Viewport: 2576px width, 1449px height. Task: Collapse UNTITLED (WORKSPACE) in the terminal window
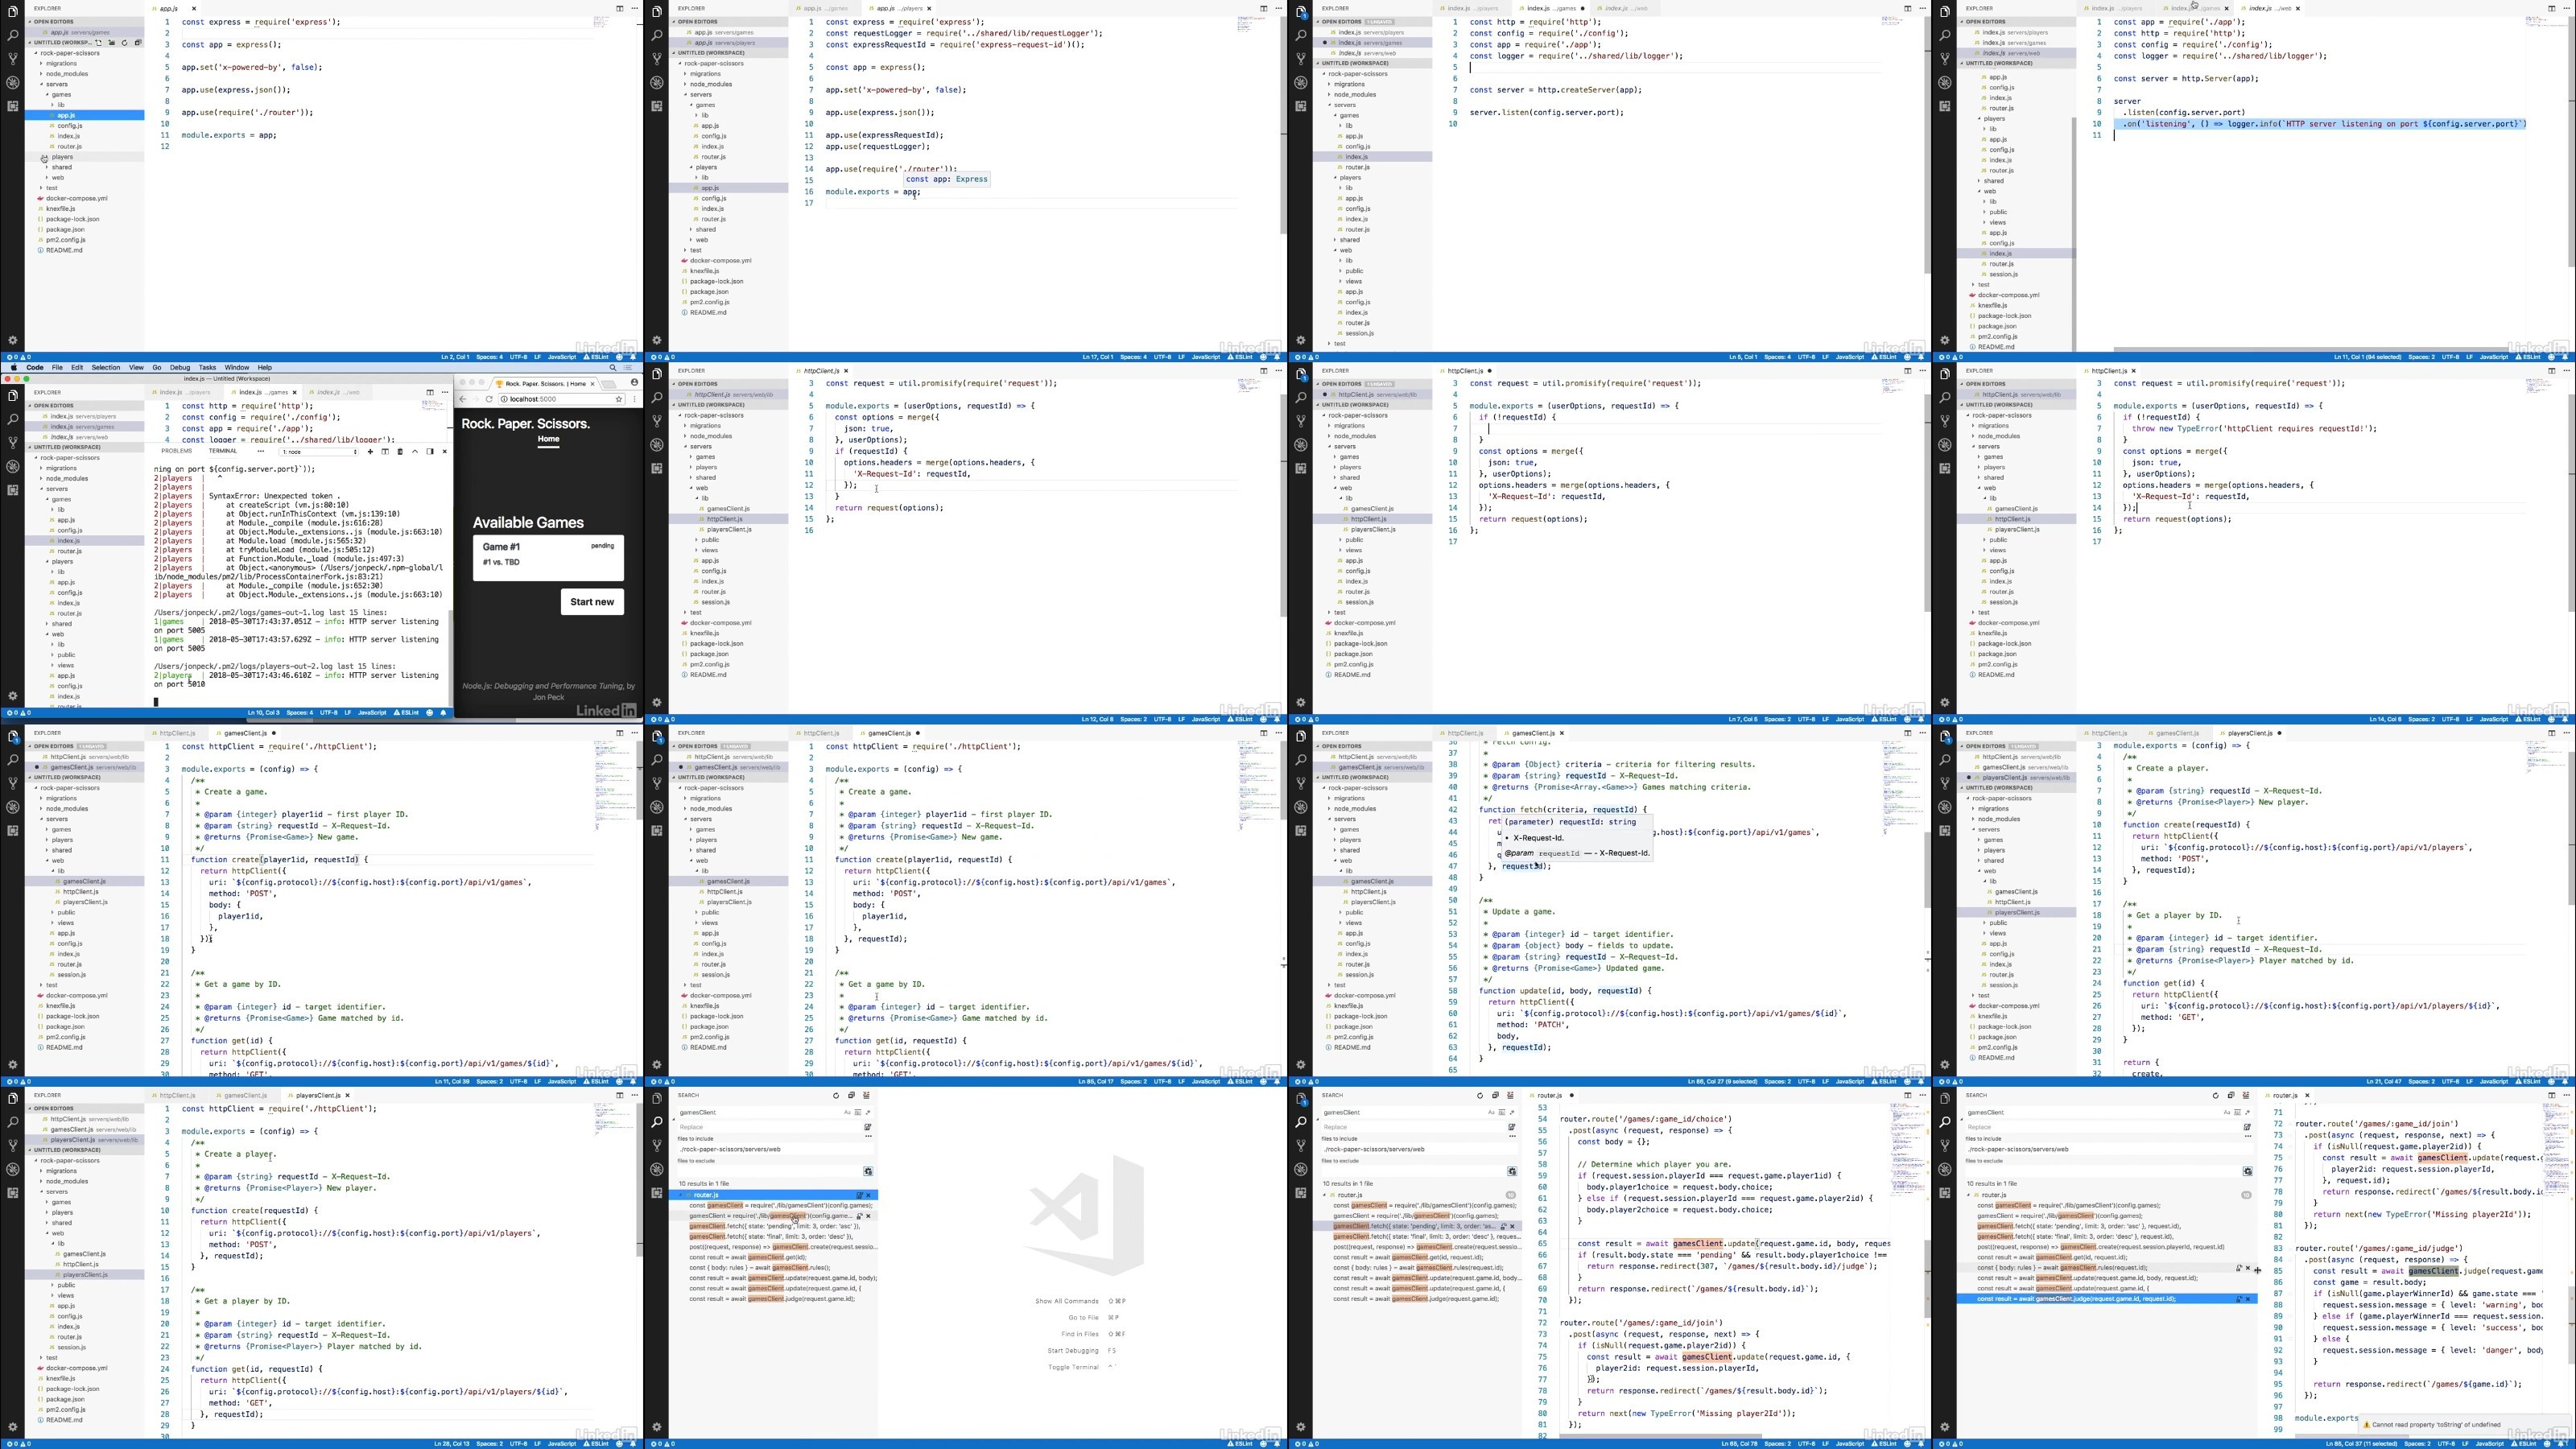29,447
